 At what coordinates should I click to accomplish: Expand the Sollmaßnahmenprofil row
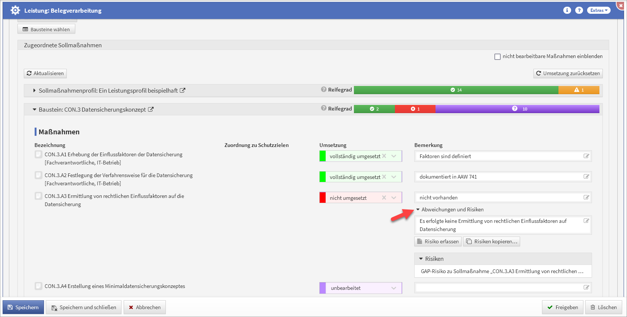(34, 90)
